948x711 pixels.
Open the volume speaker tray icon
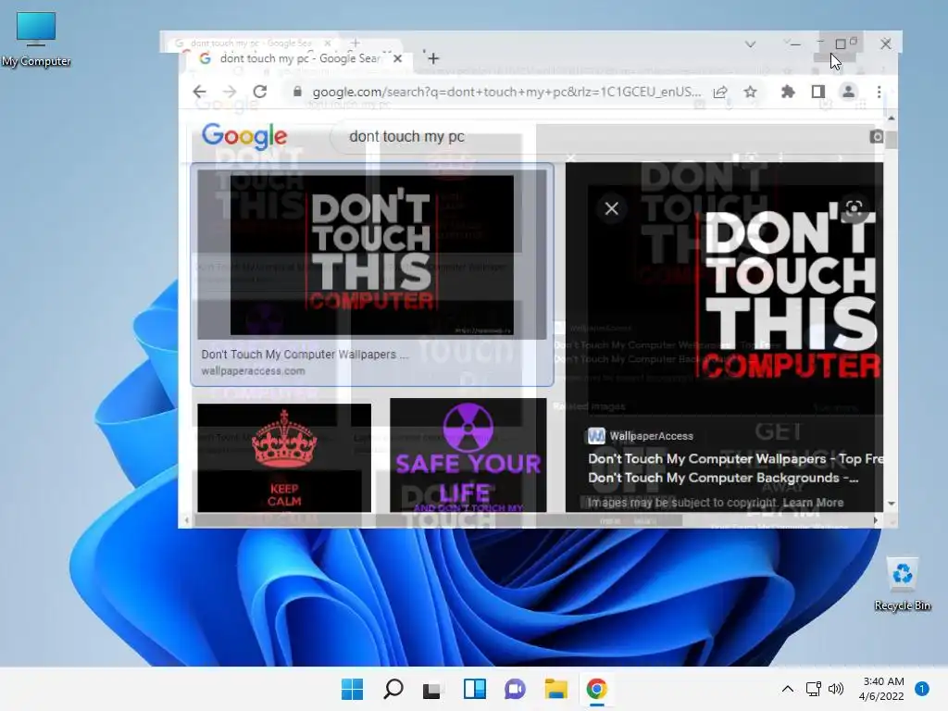(x=836, y=689)
